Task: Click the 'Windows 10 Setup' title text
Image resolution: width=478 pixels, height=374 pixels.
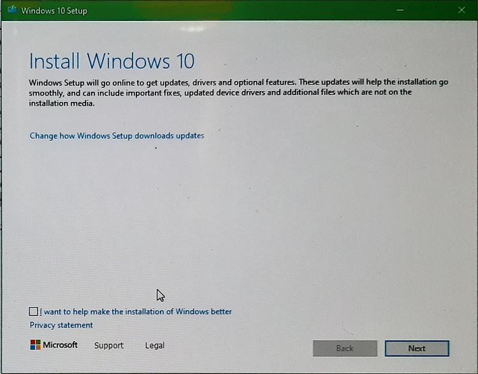Action: tap(54, 11)
